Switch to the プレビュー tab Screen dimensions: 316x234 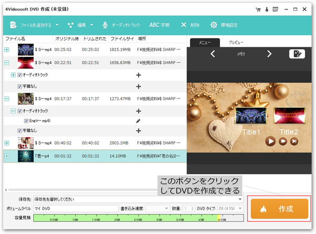click(x=236, y=43)
